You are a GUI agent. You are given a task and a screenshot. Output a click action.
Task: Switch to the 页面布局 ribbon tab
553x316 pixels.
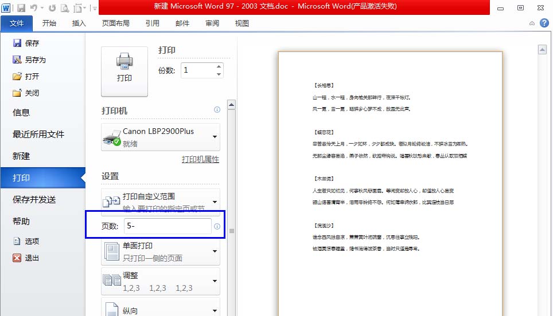115,23
